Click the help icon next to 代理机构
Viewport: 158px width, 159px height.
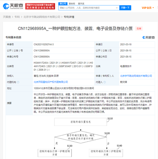[x=18, y=82]
